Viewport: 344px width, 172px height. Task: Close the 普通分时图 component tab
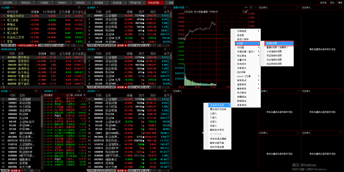(187, 8)
